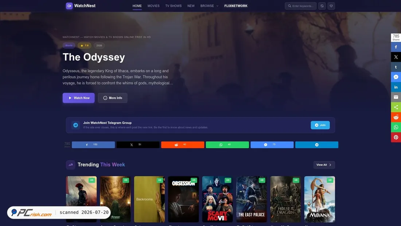
Task: Open favorites with the heart icon
Action: pos(331,6)
